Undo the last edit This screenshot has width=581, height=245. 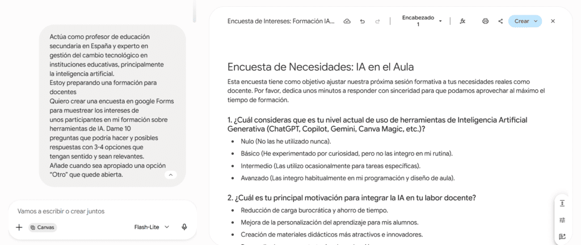(363, 22)
